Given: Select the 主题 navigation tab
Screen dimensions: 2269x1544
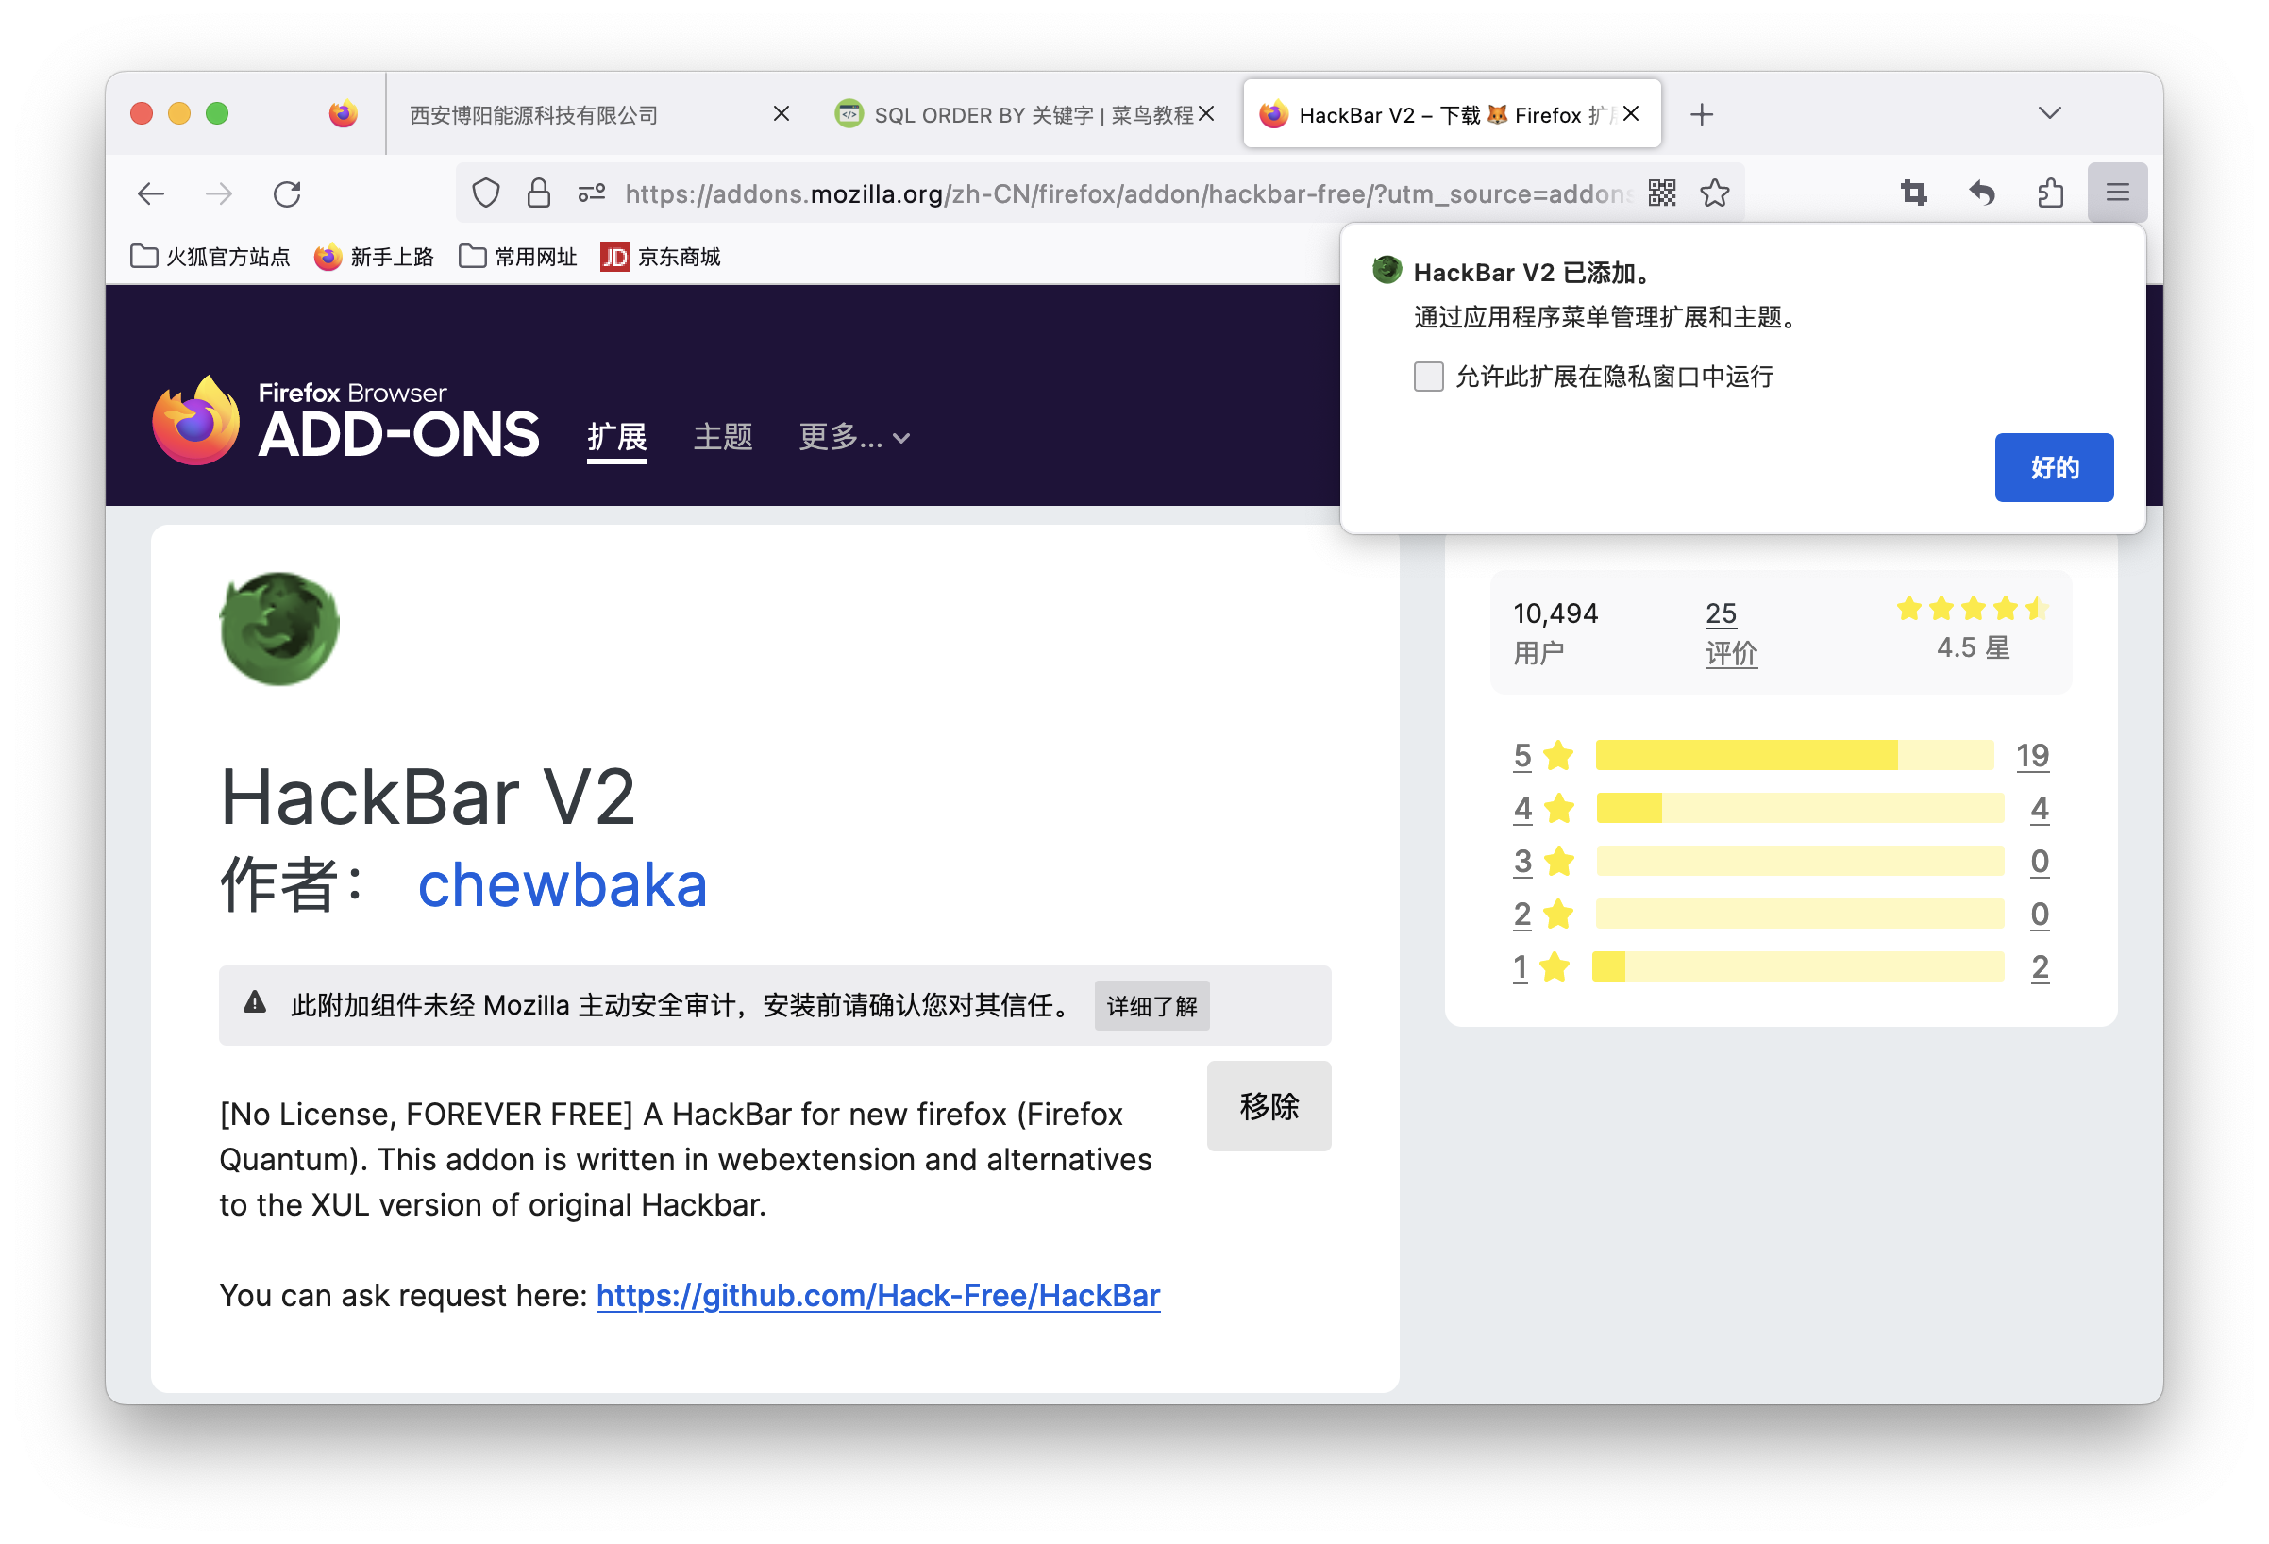Looking at the screenshot, I should [x=722, y=437].
